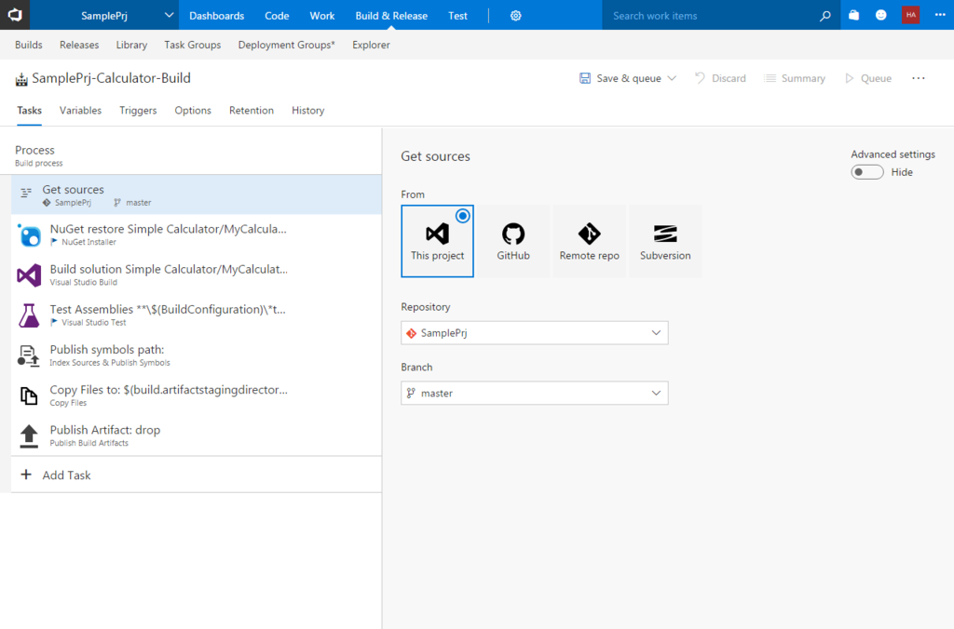Open the top bar ellipsis menu
Viewport: 954px width, 629px height.
[940, 15]
